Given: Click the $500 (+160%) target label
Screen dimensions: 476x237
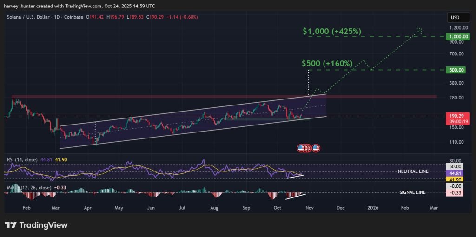Looking at the screenshot, I should pyautogui.click(x=327, y=63).
